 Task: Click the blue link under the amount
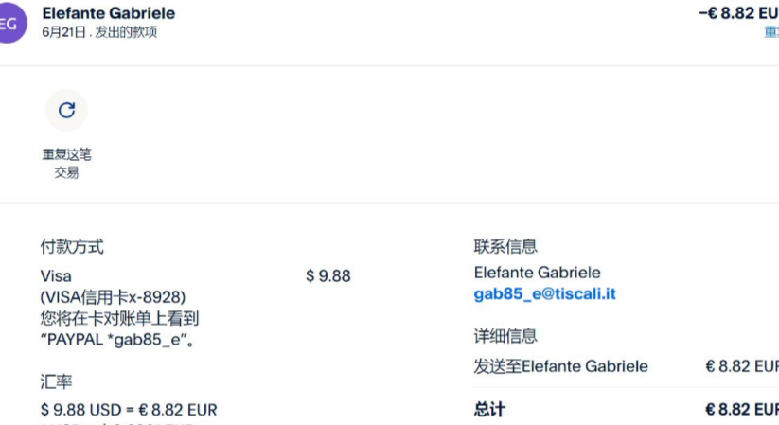[771, 31]
